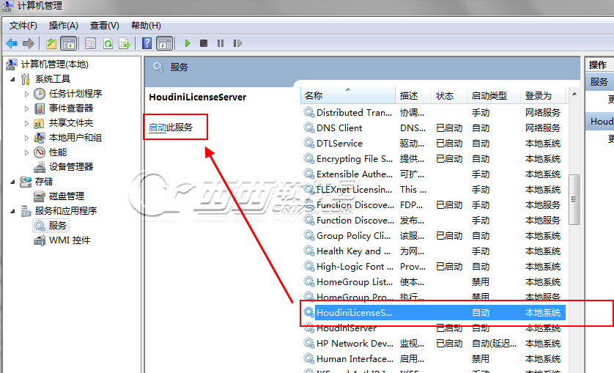Click the services list scrollbar thumb
Viewport: 614px width, 373px height.
(574, 199)
